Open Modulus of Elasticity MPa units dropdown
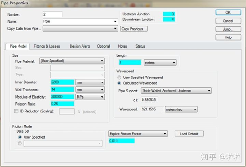This screenshot has width=246, height=167. (x=90, y=97)
